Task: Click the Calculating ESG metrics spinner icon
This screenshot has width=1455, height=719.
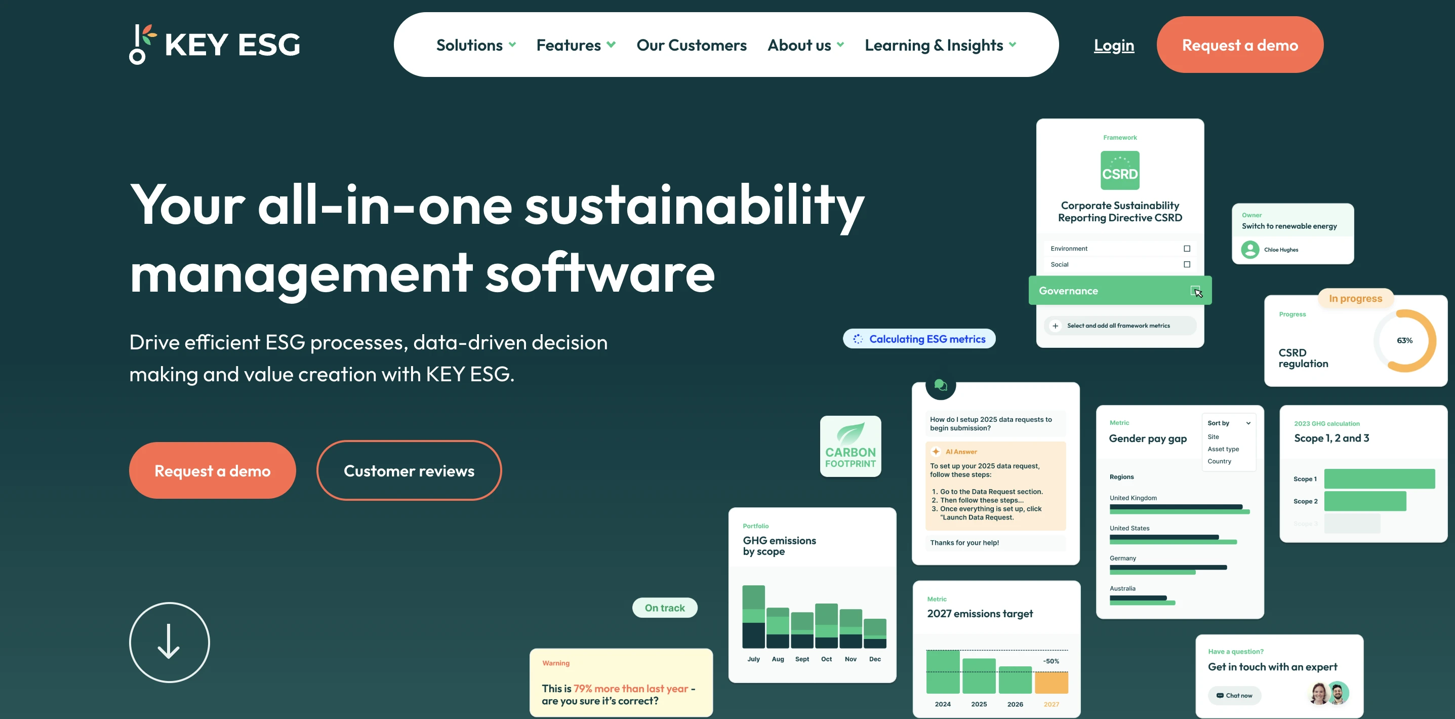Action: click(858, 338)
